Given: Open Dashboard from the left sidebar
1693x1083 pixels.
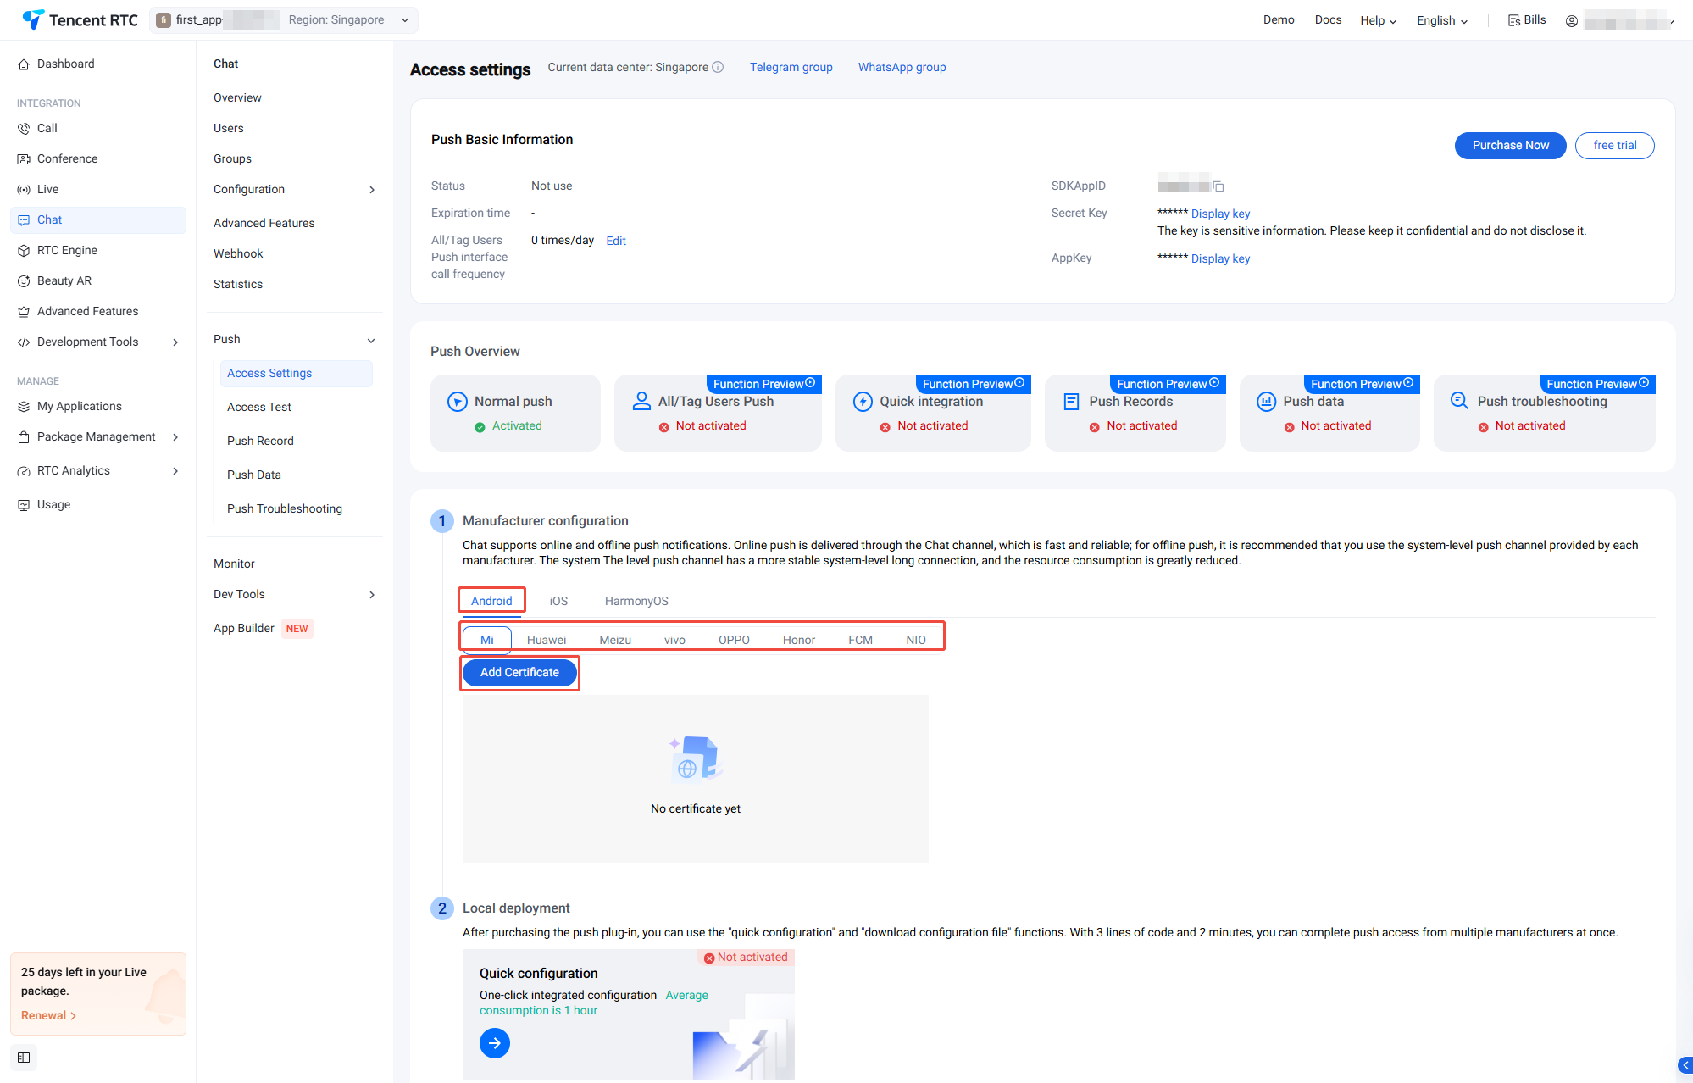Looking at the screenshot, I should pyautogui.click(x=65, y=64).
